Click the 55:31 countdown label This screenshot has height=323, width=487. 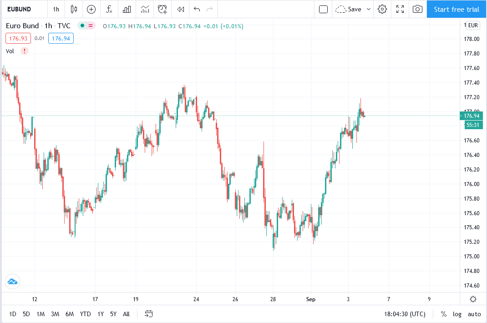[473, 125]
